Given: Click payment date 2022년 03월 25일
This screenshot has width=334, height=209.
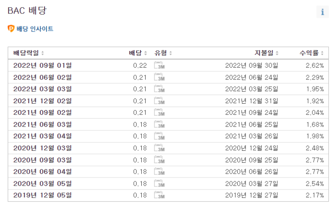Looking at the screenshot, I should (x=251, y=89).
